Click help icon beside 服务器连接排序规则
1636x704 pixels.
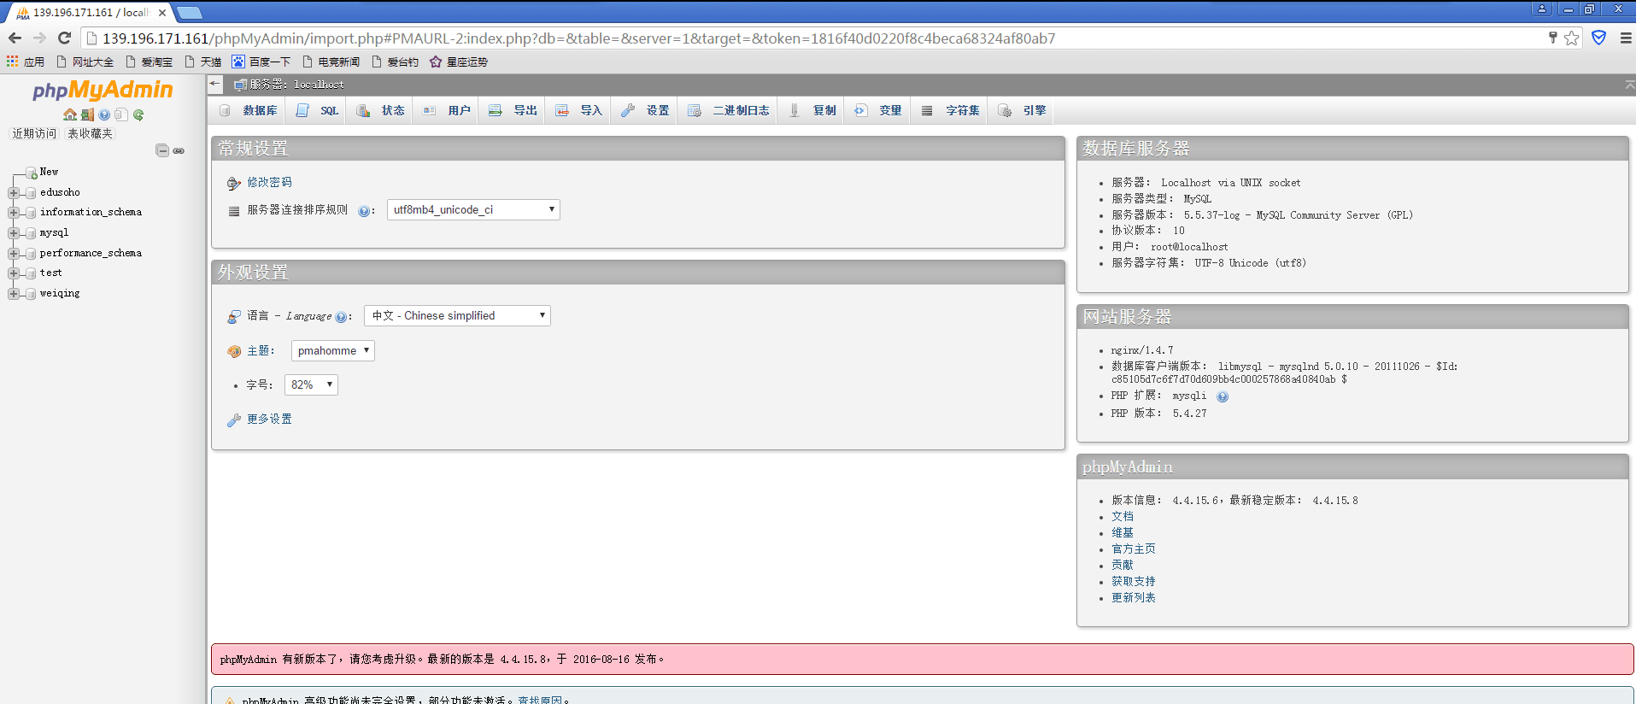(x=364, y=211)
